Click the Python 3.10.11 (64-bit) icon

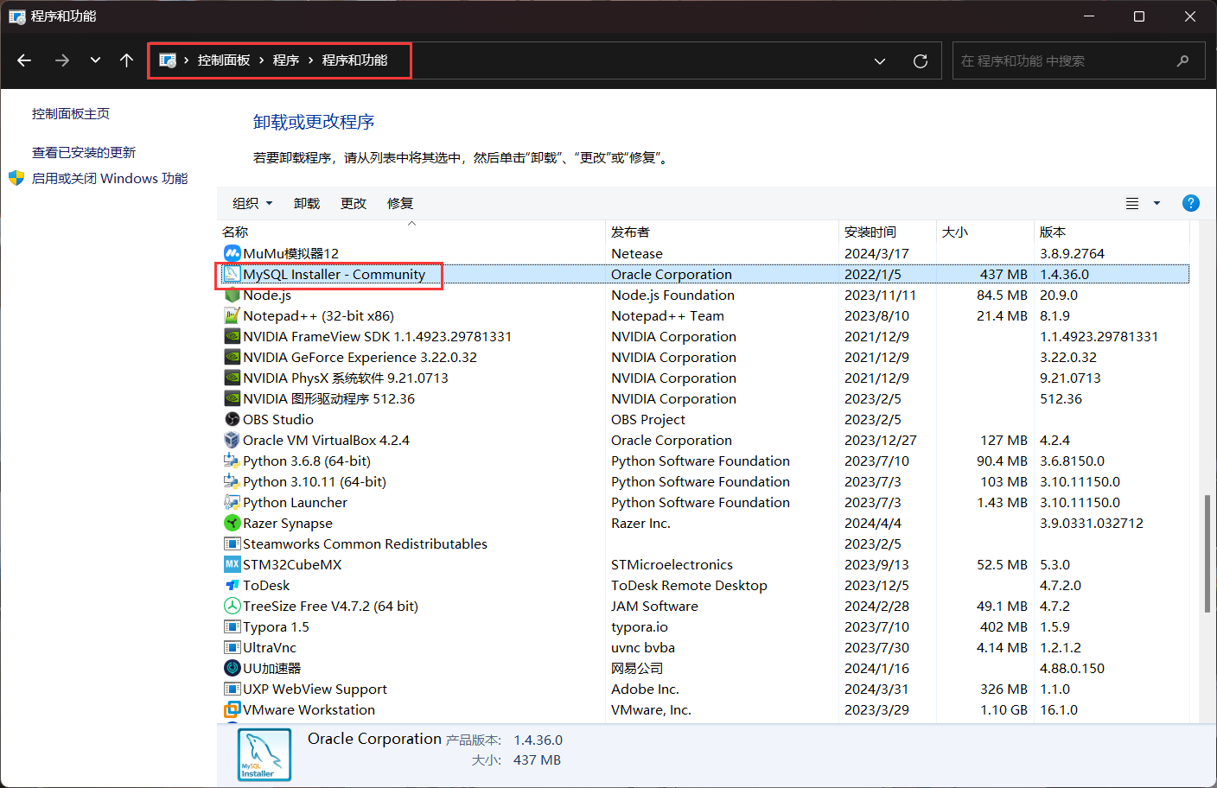(232, 481)
